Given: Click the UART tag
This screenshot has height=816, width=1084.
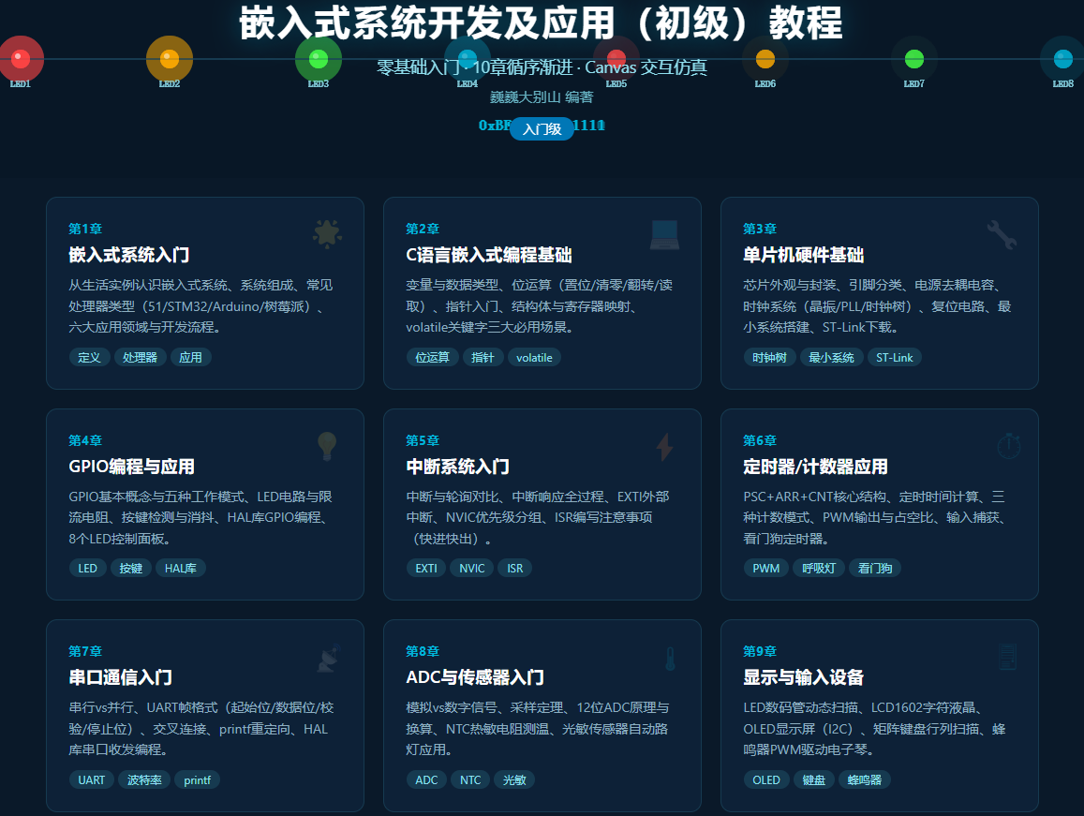Looking at the screenshot, I should tap(91, 780).
